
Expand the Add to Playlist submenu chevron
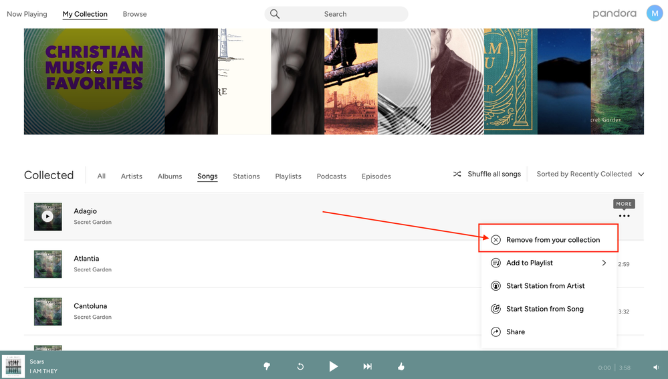[x=604, y=263]
